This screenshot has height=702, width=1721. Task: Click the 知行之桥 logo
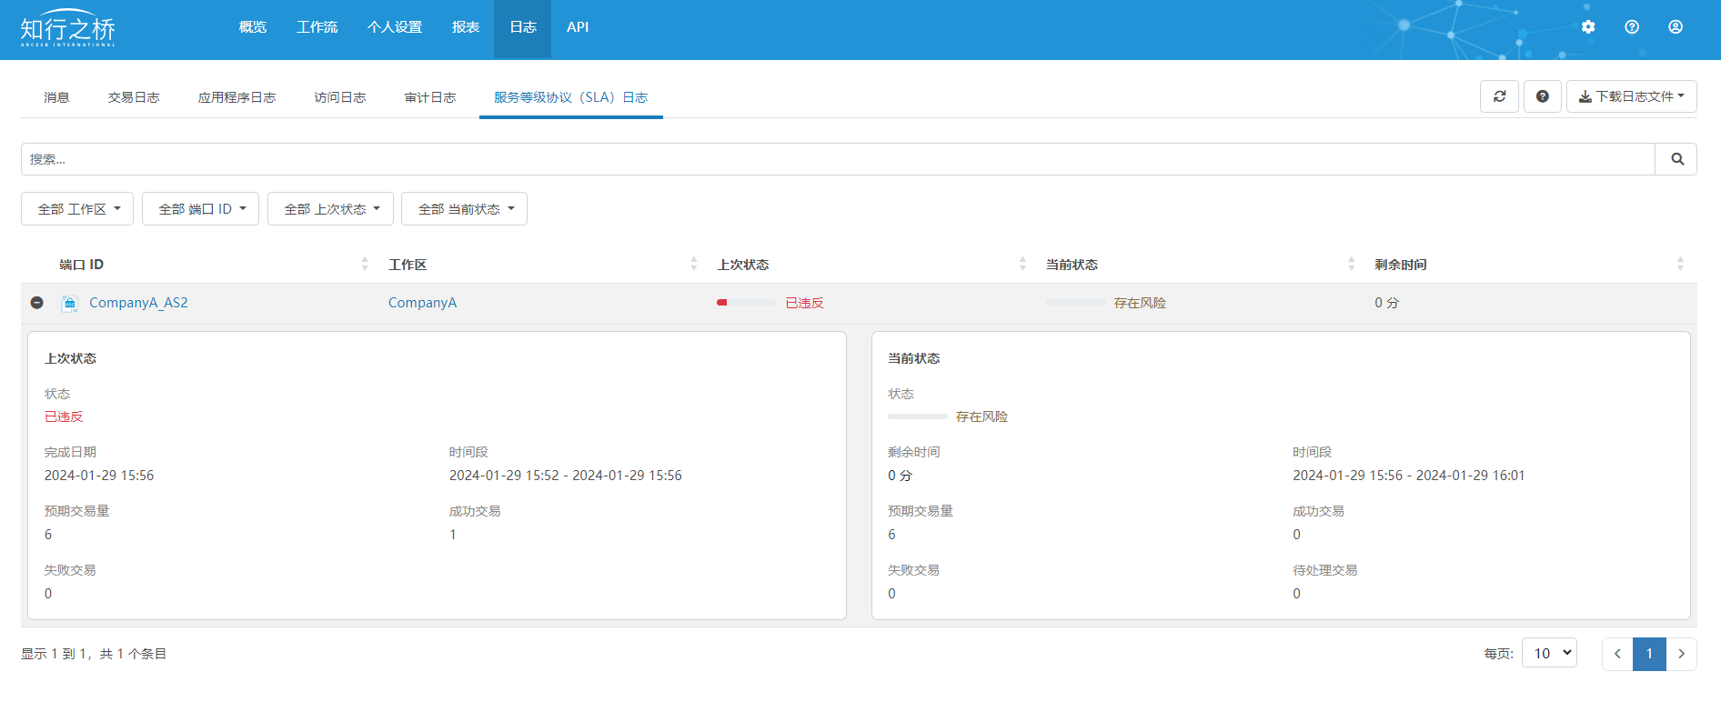click(68, 29)
